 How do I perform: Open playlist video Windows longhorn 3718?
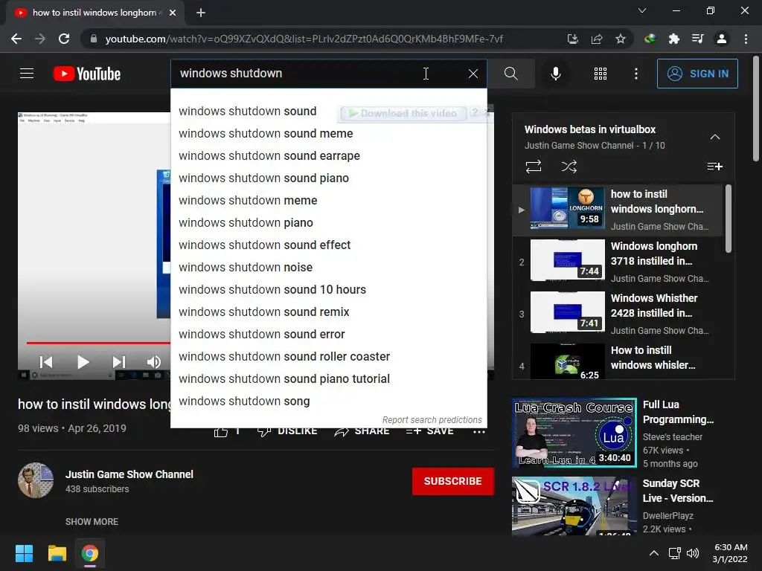click(617, 262)
